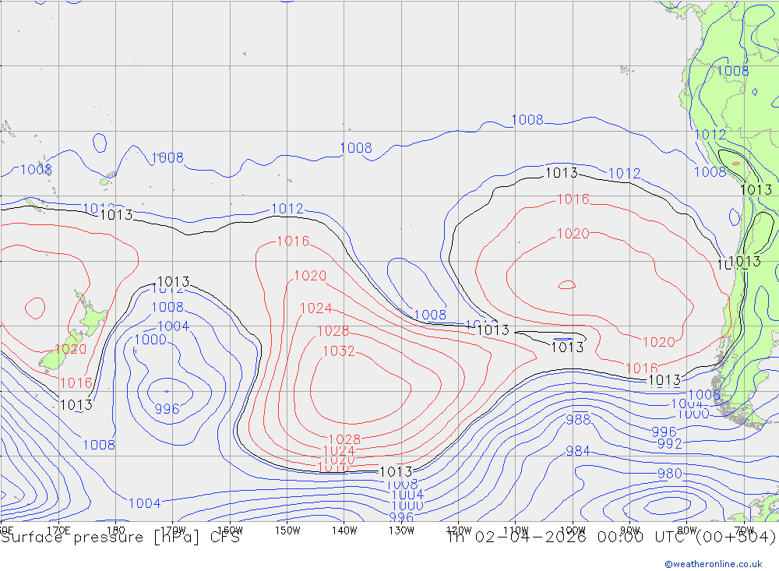Click the 100W longitude axis label
779x571 pixels.
[x=573, y=530]
